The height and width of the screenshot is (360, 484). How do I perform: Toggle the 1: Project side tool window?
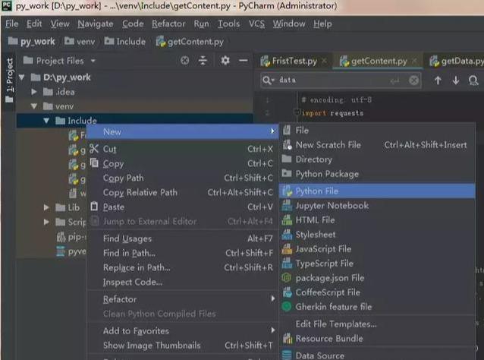(x=10, y=80)
